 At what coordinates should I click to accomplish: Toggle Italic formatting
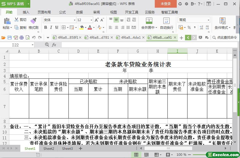click(51, 27)
